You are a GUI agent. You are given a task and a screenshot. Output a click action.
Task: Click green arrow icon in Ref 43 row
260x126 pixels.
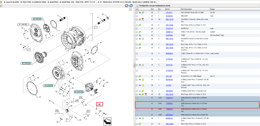tap(140, 124)
